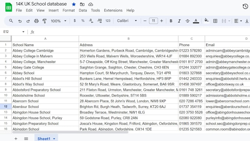Open more number formats 123
250x141 pixels.
[108, 21]
